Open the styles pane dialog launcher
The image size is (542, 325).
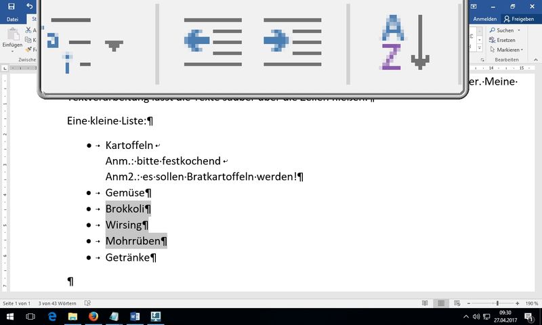(x=482, y=60)
